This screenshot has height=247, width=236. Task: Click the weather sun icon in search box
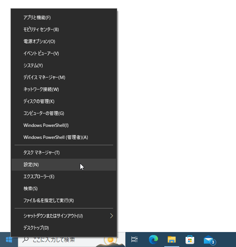coord(110,240)
